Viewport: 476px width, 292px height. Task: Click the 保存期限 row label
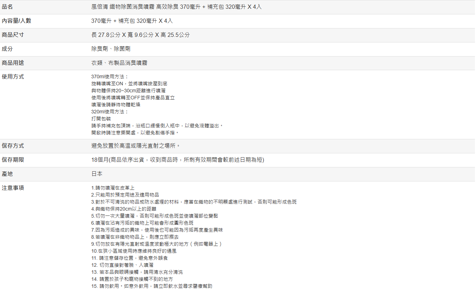pos(13,160)
